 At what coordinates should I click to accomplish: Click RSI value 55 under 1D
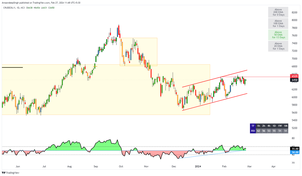[274, 131]
